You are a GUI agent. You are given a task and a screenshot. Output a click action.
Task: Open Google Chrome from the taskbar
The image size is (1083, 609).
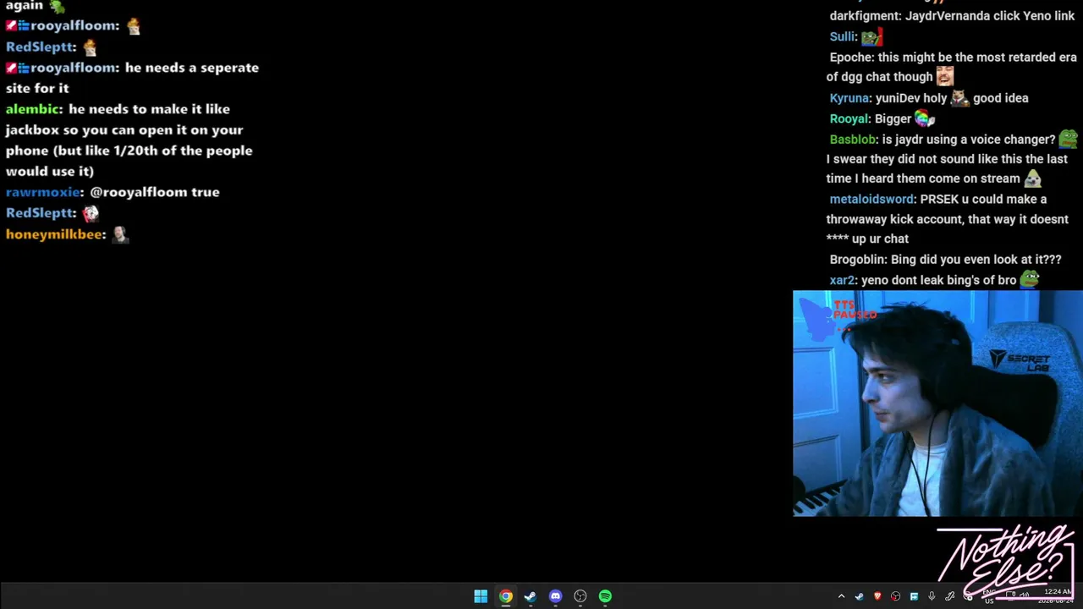point(505,596)
